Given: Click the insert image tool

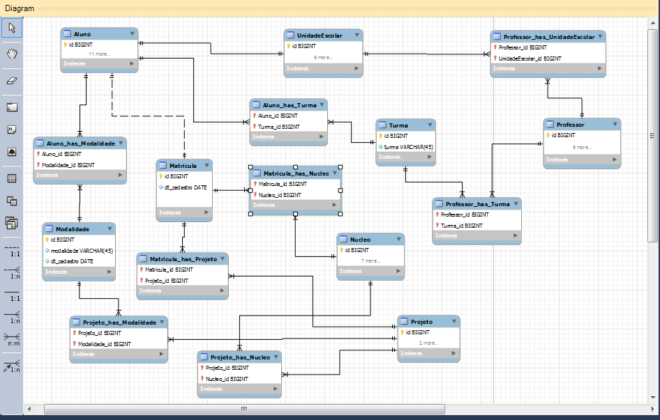Looking at the screenshot, I should pyautogui.click(x=12, y=151).
